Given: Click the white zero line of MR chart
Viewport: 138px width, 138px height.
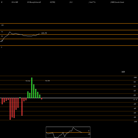Looking at the screenshot, I should pyautogui.click(x=69, y=98).
